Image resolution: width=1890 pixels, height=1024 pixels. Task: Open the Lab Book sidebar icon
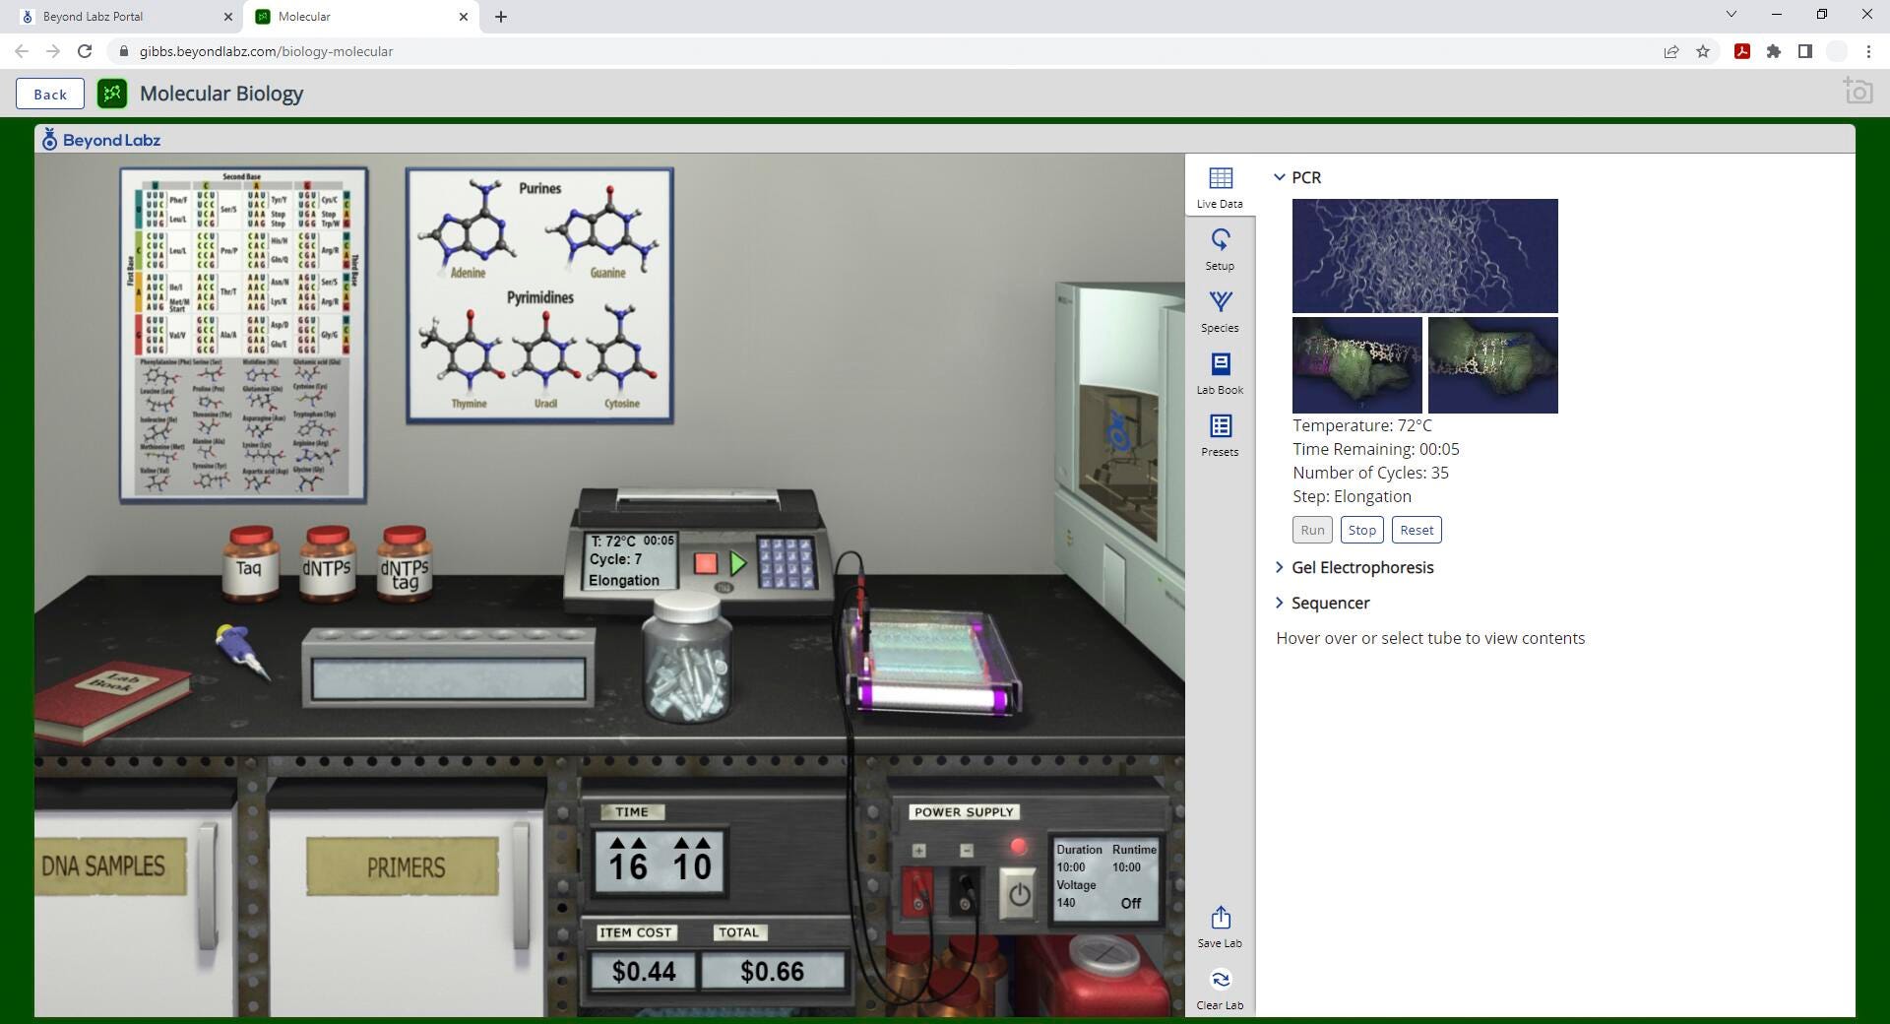pyautogui.click(x=1220, y=373)
